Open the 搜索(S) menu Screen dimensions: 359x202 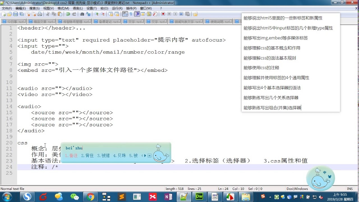[34, 8]
